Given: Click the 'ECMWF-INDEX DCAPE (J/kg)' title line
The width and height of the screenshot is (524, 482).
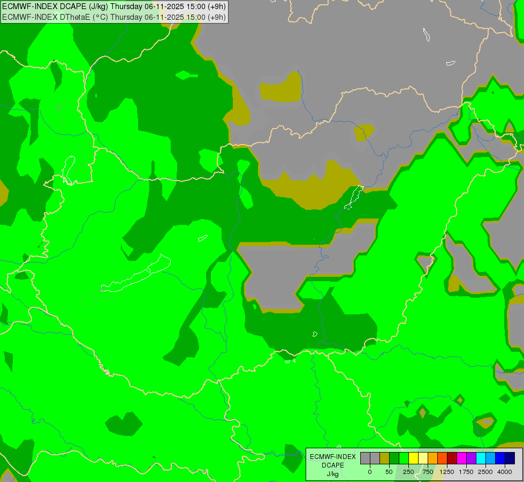Looking at the screenshot, I should coord(114,6).
